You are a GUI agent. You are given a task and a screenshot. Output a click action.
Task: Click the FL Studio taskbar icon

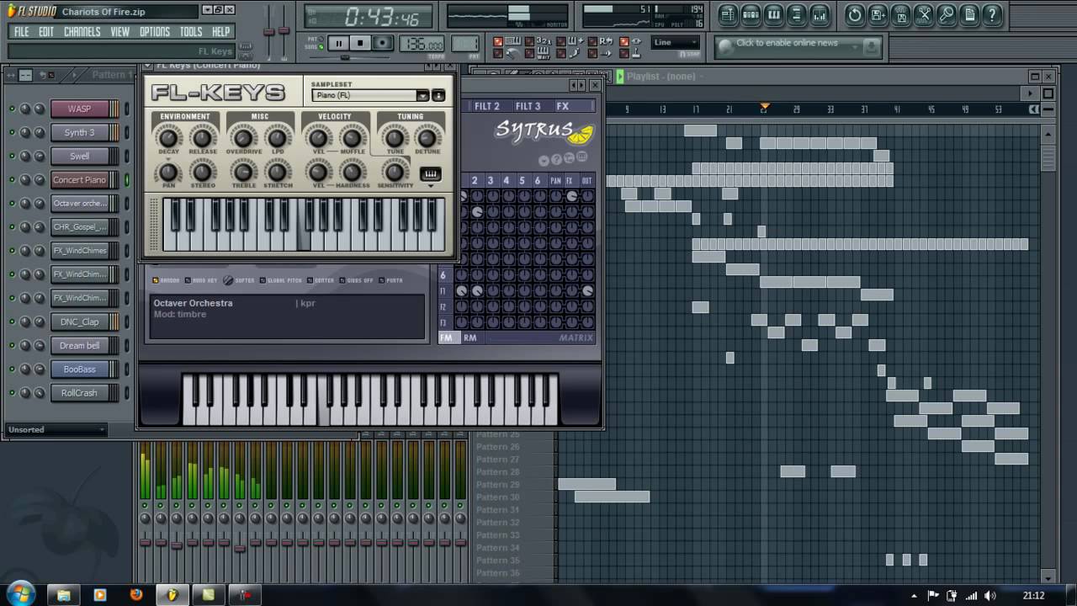(x=172, y=594)
